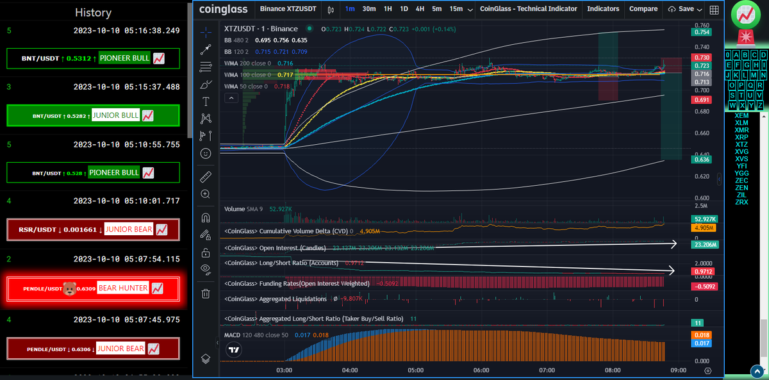Click the red alarm siren icon

coord(746,37)
